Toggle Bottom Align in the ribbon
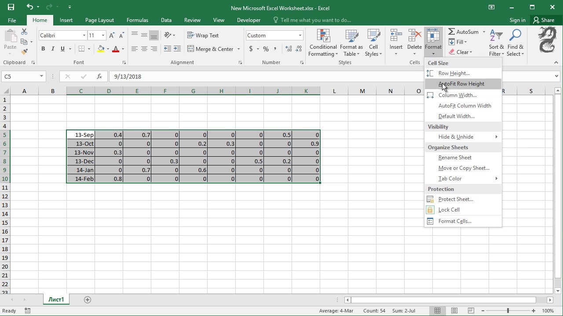Viewport: 563px width, 316px height. (x=154, y=35)
